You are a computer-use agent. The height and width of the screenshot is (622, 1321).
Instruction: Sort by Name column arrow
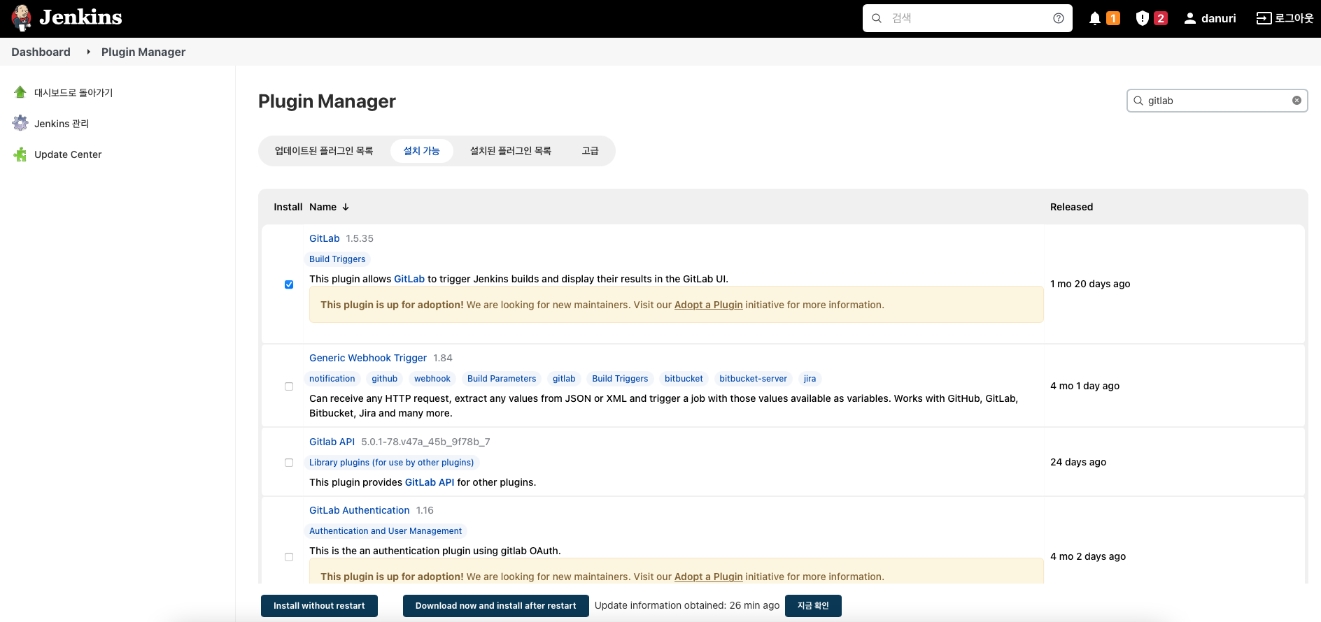pos(346,207)
